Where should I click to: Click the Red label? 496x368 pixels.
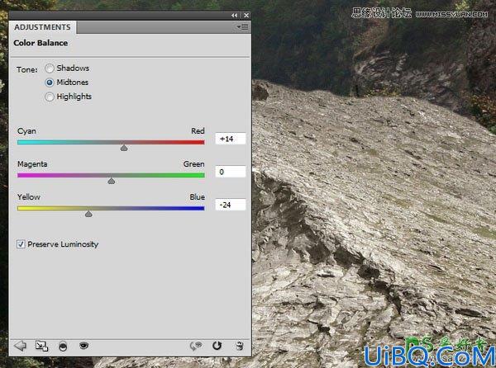coord(198,130)
